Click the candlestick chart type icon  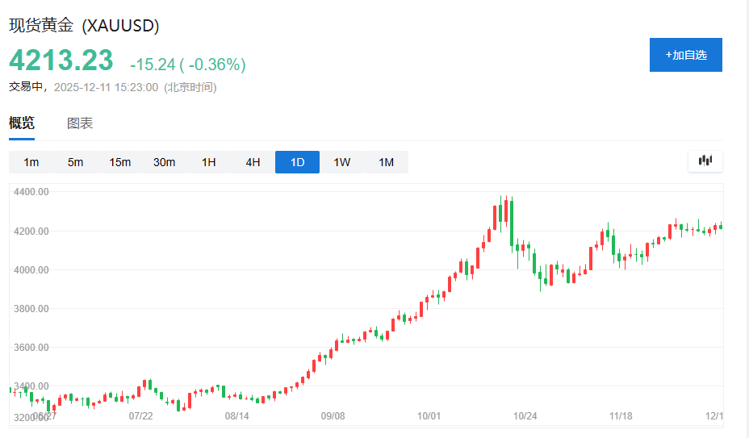pos(705,161)
